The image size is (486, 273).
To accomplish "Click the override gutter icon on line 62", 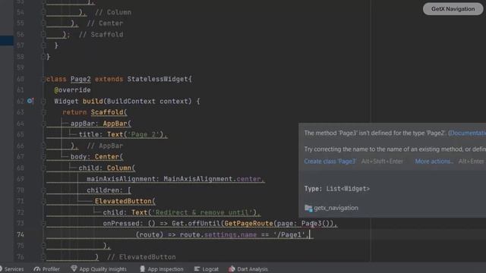I will [x=30, y=101].
